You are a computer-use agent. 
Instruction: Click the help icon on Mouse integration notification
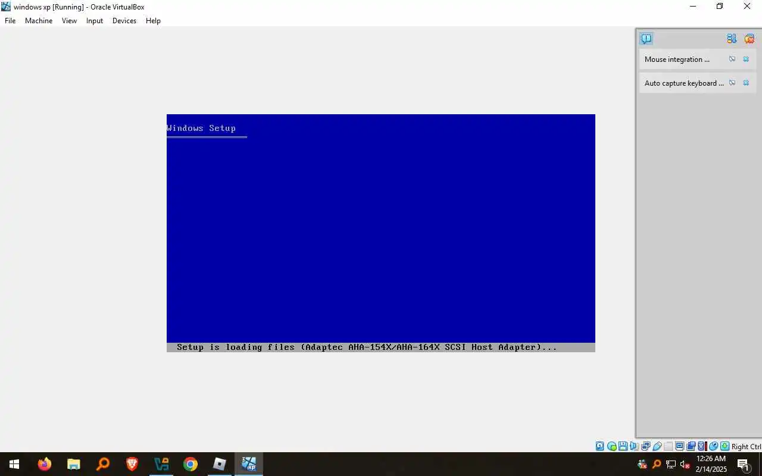pos(732,59)
